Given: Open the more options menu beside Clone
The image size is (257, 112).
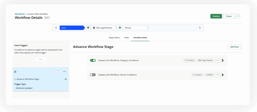Looking at the screenshot, I should pyautogui.click(x=238, y=16).
